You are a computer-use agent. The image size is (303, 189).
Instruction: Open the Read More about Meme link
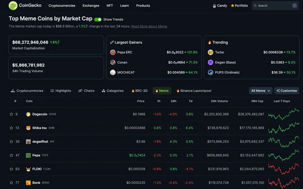pyautogui.click(x=149, y=26)
